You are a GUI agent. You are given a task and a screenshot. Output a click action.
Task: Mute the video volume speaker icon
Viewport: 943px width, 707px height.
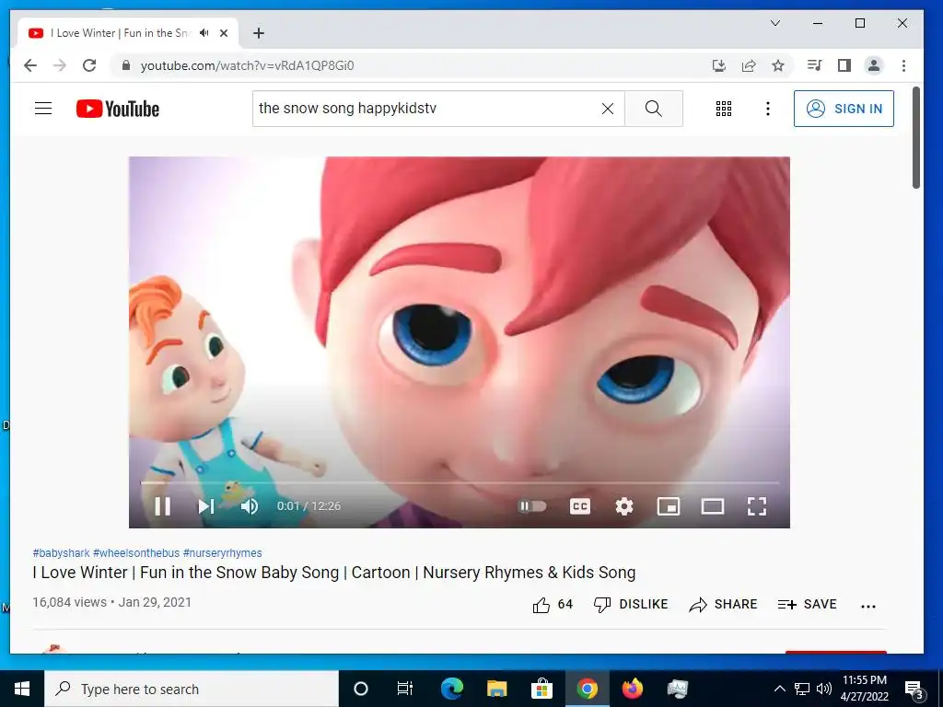click(249, 506)
